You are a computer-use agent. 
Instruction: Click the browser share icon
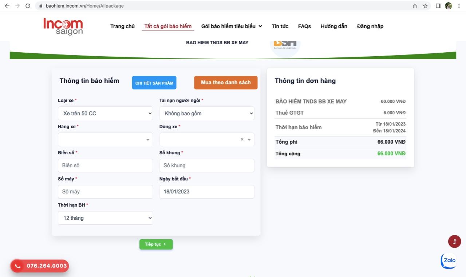tap(415, 6)
